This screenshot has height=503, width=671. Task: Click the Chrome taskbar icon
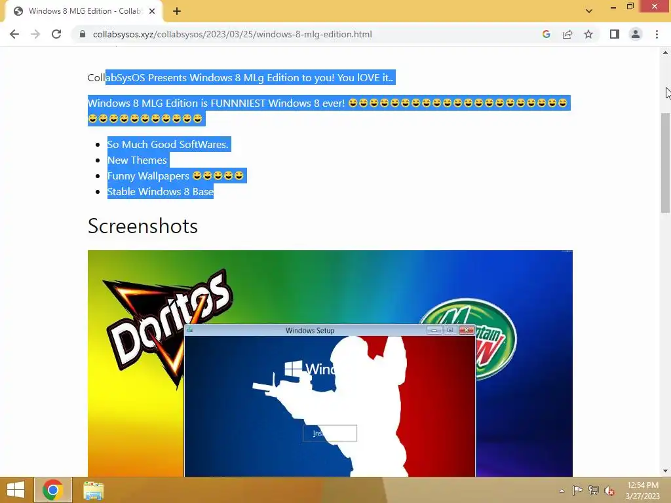click(52, 490)
